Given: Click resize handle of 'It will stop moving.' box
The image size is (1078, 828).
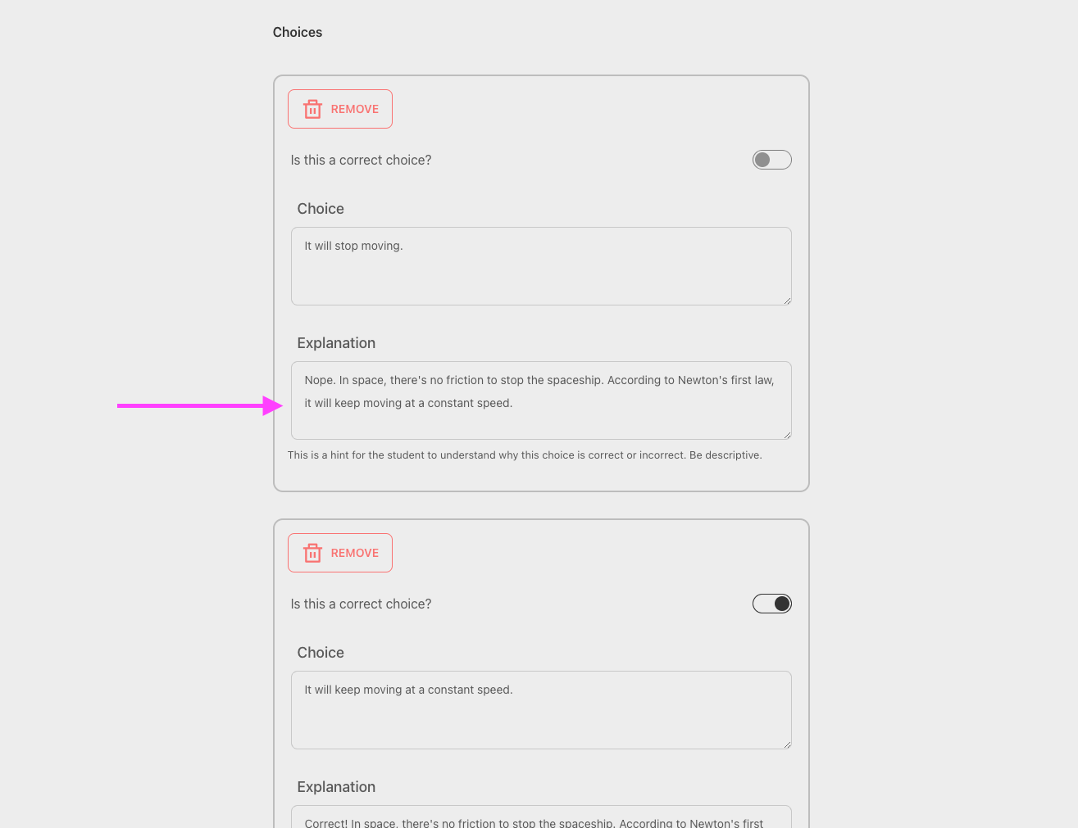Looking at the screenshot, I should [x=786, y=301].
